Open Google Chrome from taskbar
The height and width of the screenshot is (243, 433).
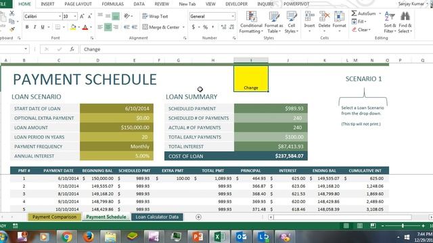click(66, 237)
